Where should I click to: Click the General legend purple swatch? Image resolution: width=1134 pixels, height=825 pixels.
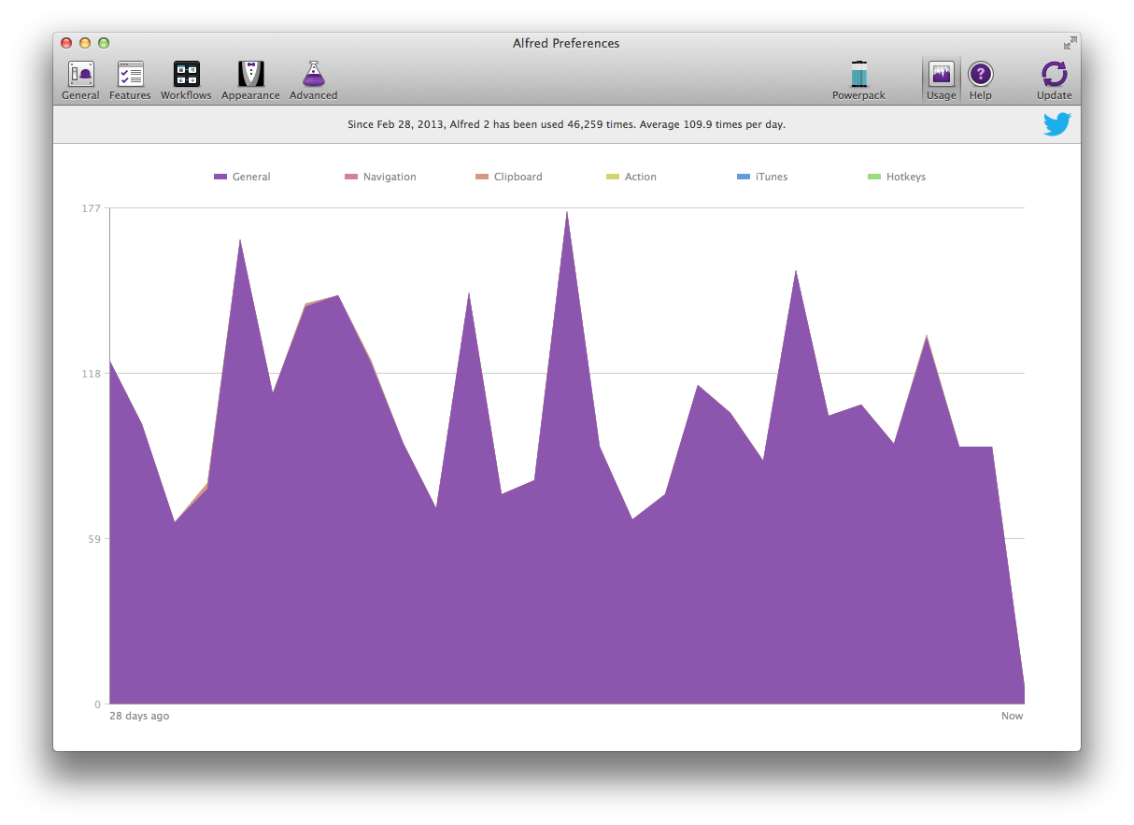[220, 177]
